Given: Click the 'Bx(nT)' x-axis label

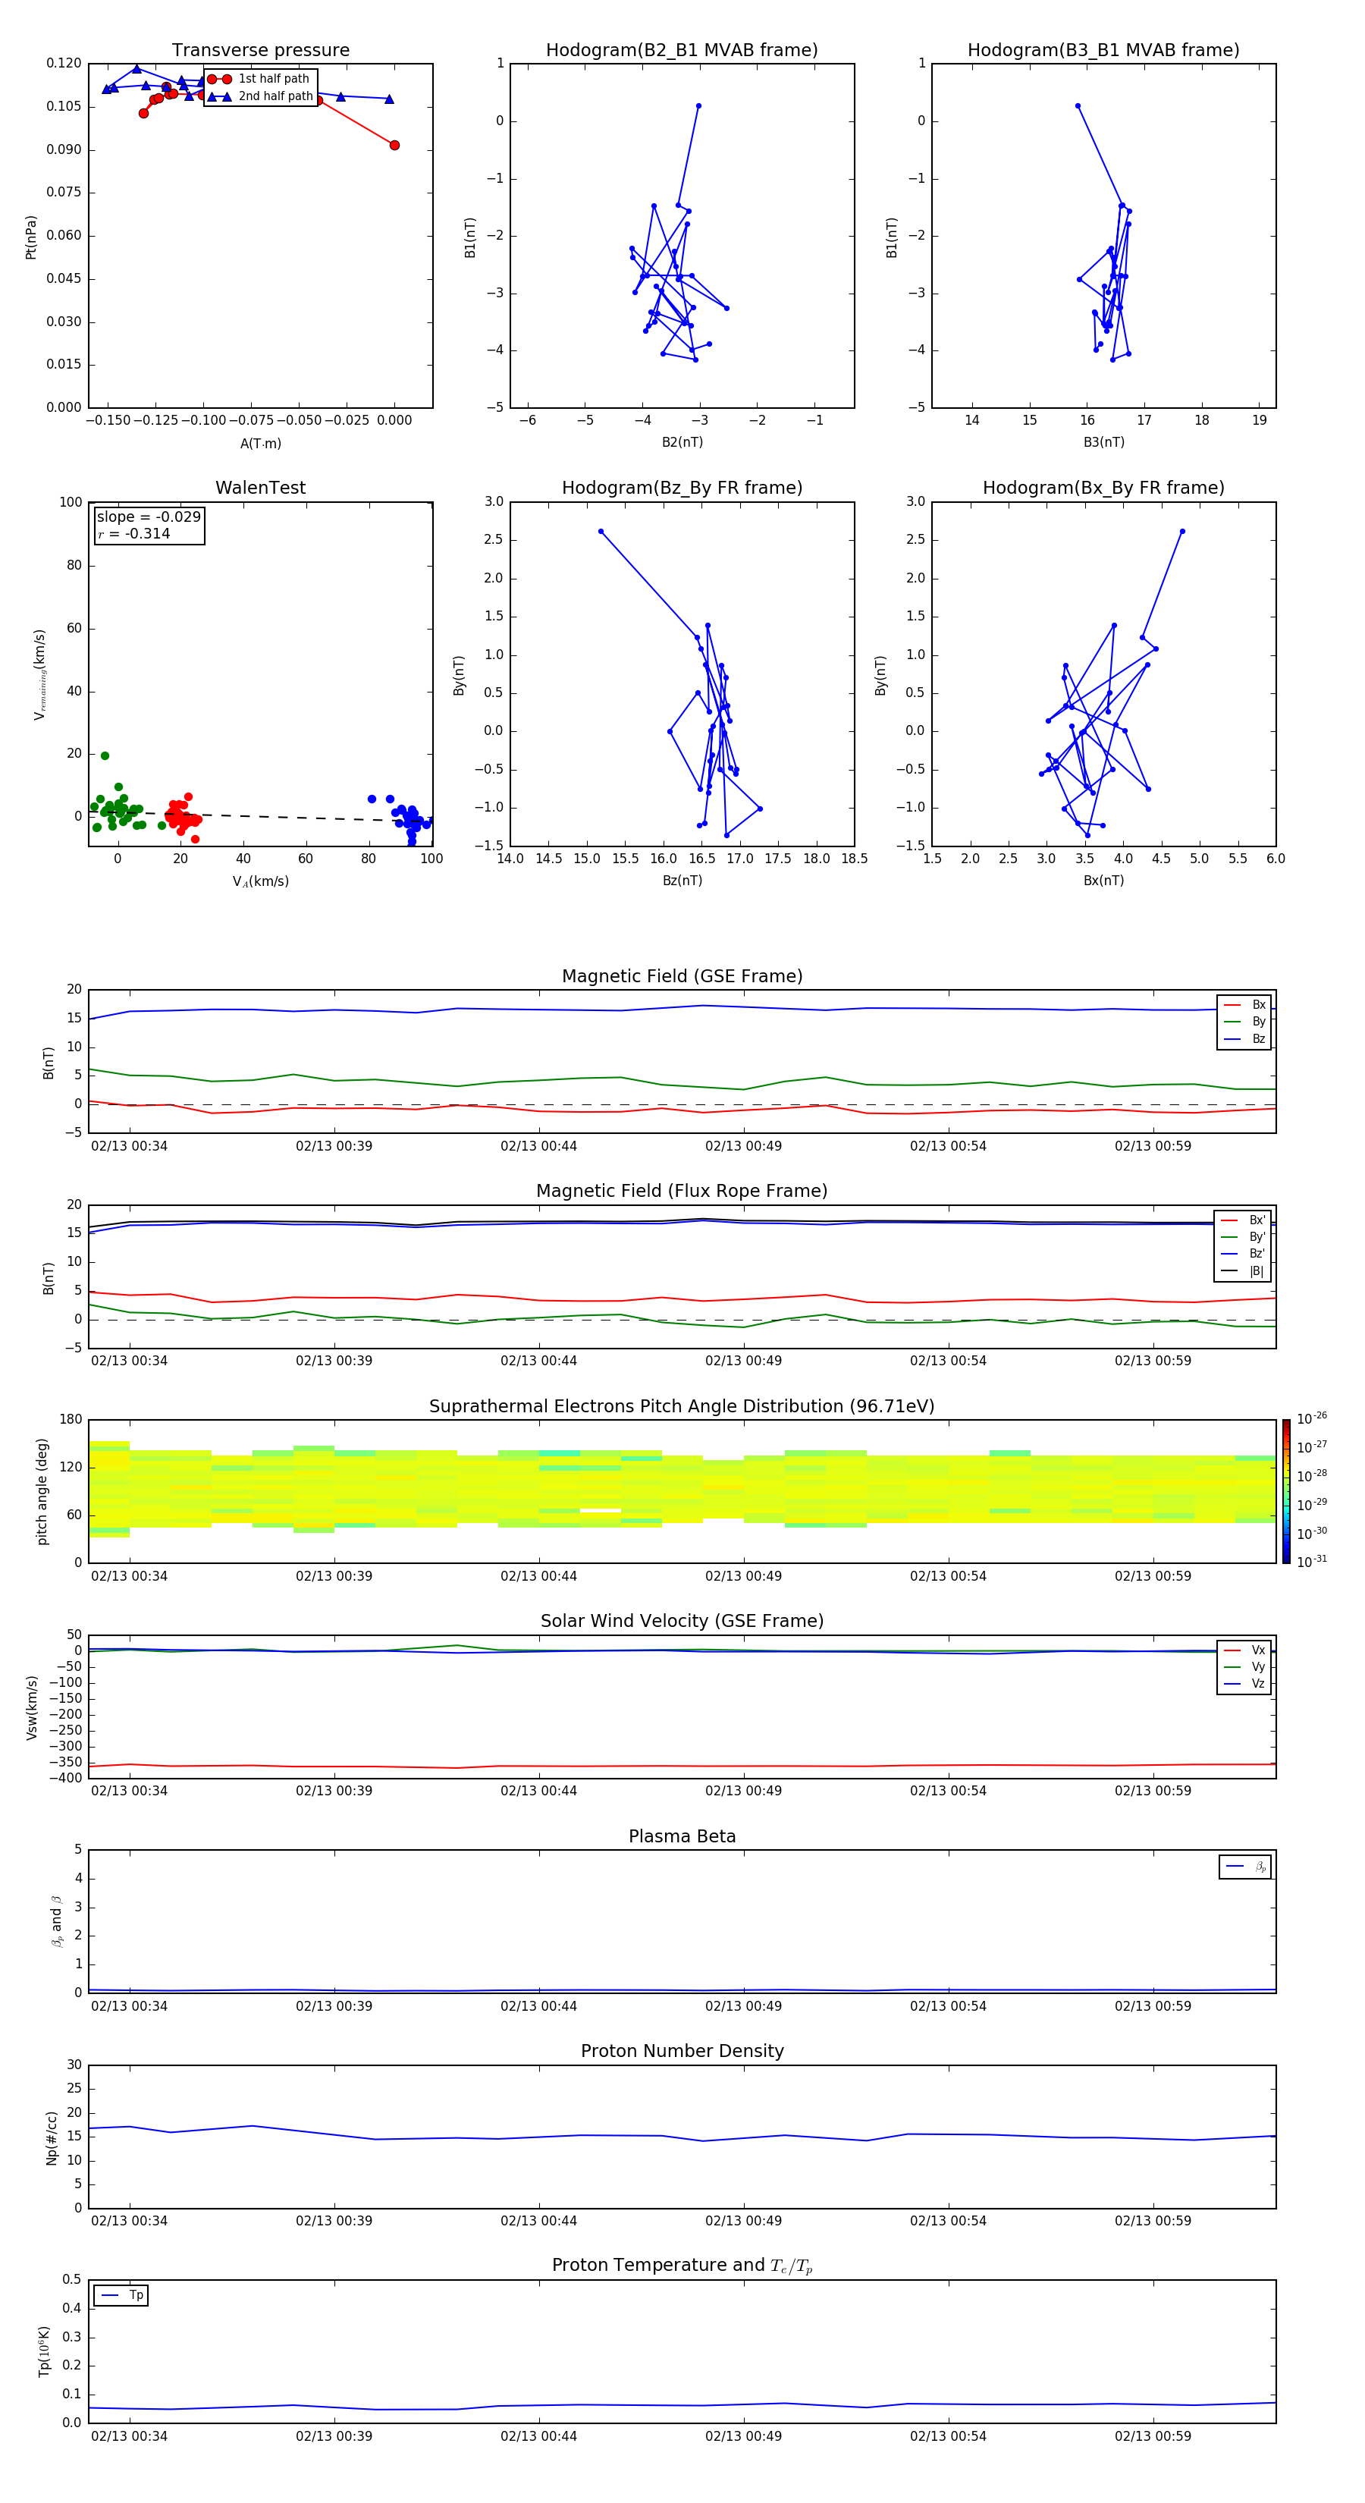Looking at the screenshot, I should (1103, 881).
